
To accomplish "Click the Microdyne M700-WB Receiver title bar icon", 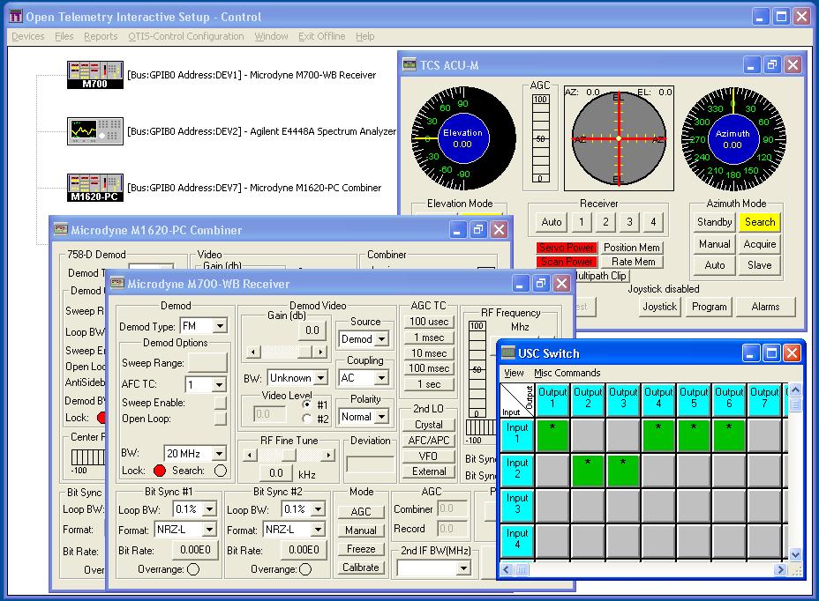I will pos(117,283).
